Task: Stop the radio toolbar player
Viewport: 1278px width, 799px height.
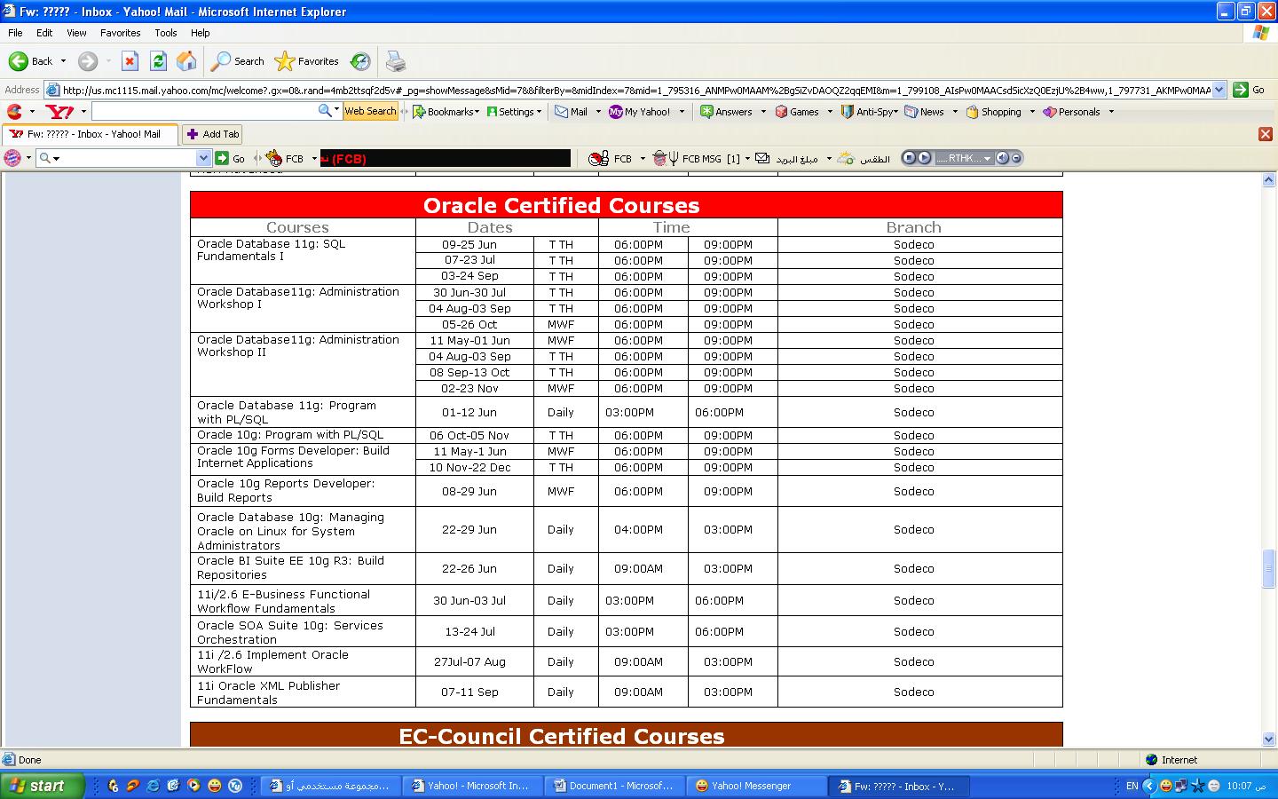Action: click(908, 158)
